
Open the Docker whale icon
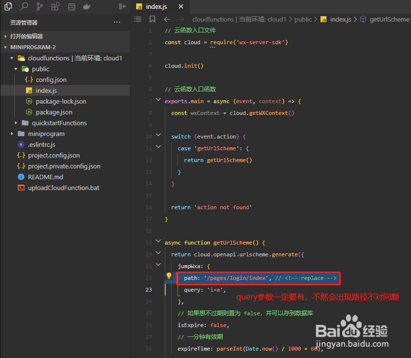87,6
